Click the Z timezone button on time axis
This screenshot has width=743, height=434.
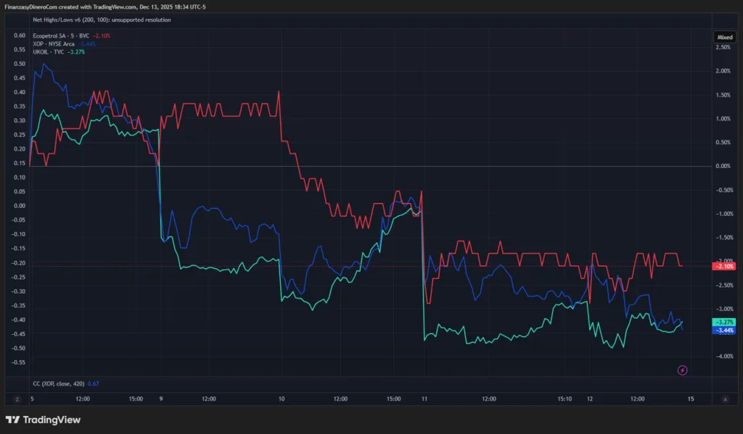click(x=17, y=398)
